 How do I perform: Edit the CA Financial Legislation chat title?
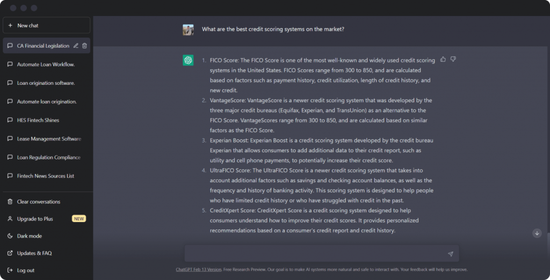pyautogui.click(x=76, y=46)
